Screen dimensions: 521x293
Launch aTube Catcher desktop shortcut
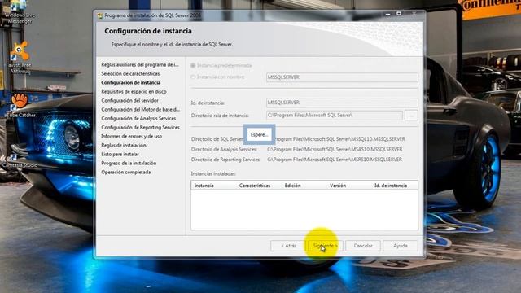pyautogui.click(x=20, y=105)
